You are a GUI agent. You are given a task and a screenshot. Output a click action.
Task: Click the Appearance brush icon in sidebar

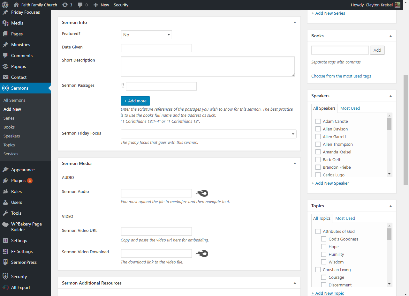(x=5, y=170)
